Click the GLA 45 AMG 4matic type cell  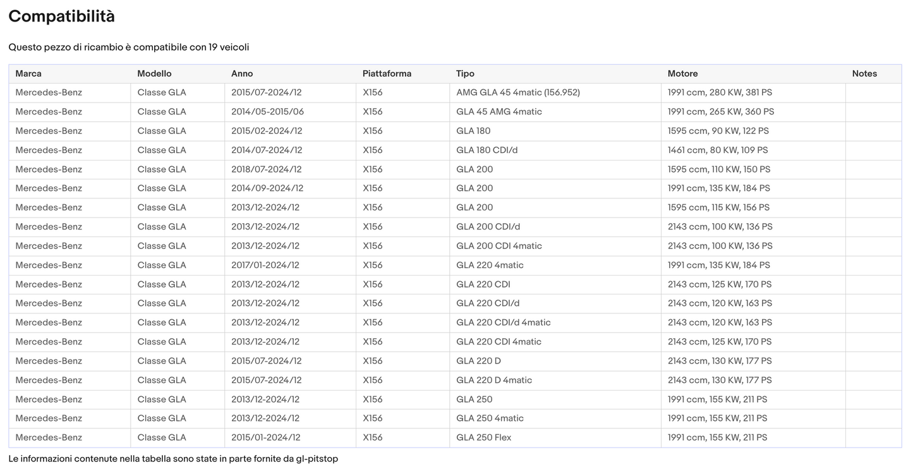click(499, 112)
